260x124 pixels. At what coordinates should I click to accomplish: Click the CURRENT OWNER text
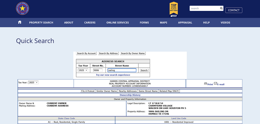tap(56, 103)
